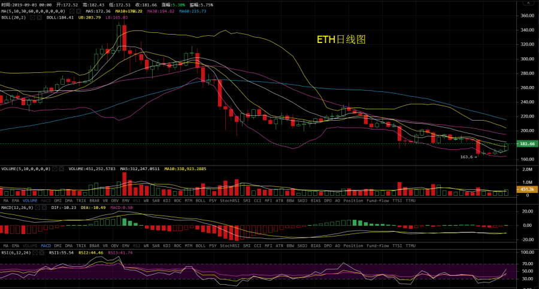Remove the MA(5,10,30,60) indicator with its X
539x289 pixels.
tap(78, 11)
